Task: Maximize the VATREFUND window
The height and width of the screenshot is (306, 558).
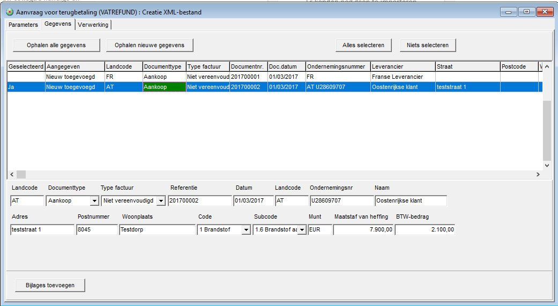Action: pos(527,12)
